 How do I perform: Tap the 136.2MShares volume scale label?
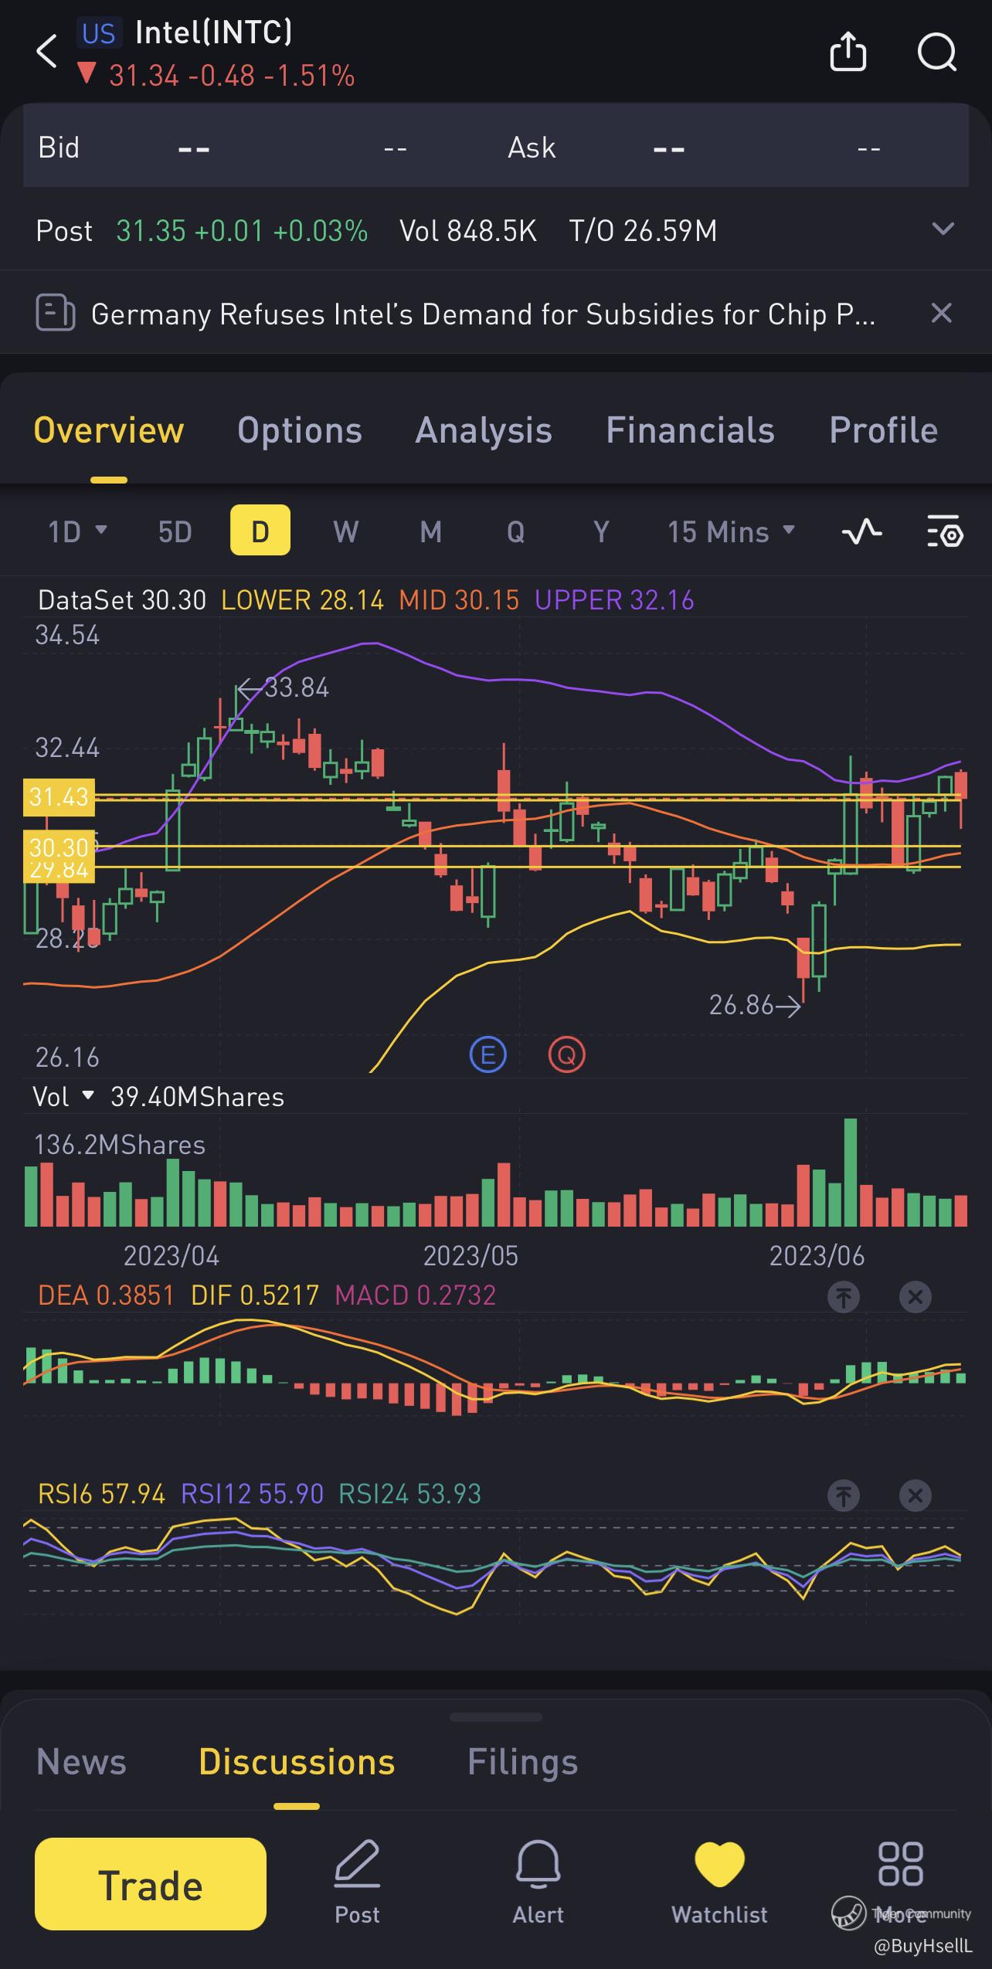120,1145
